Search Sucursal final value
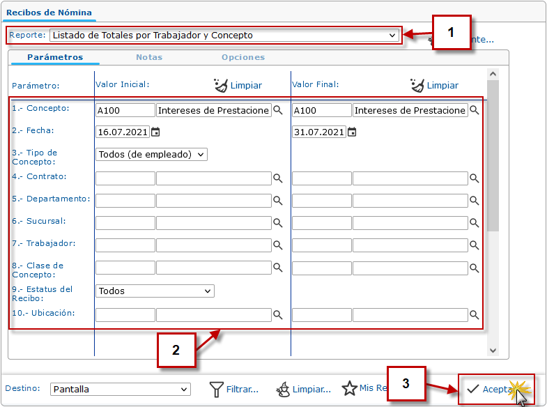The height and width of the screenshot is (407, 547). click(474, 222)
